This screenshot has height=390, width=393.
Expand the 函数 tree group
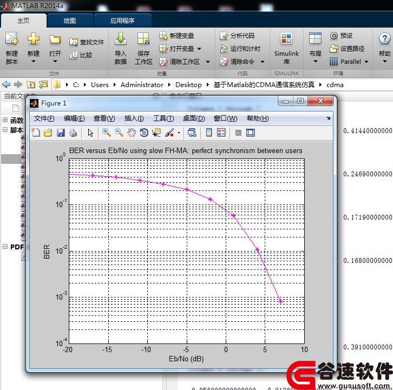(5, 120)
